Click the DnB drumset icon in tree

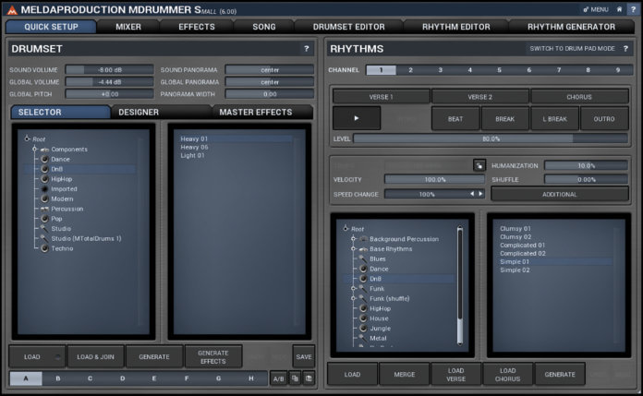pos(42,169)
